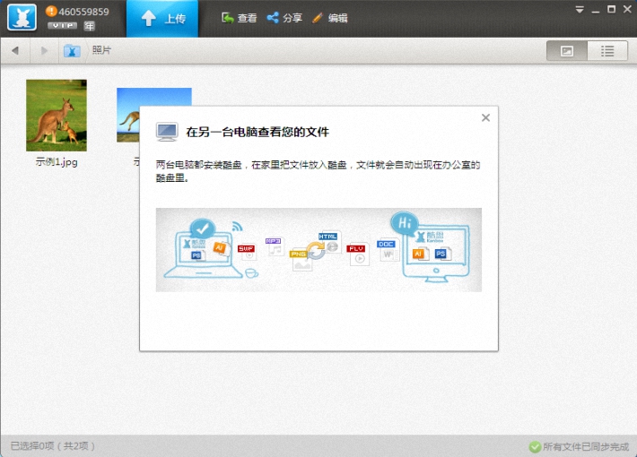Click the 年 badge beside VIP
This screenshot has height=457, width=637.
89,26
